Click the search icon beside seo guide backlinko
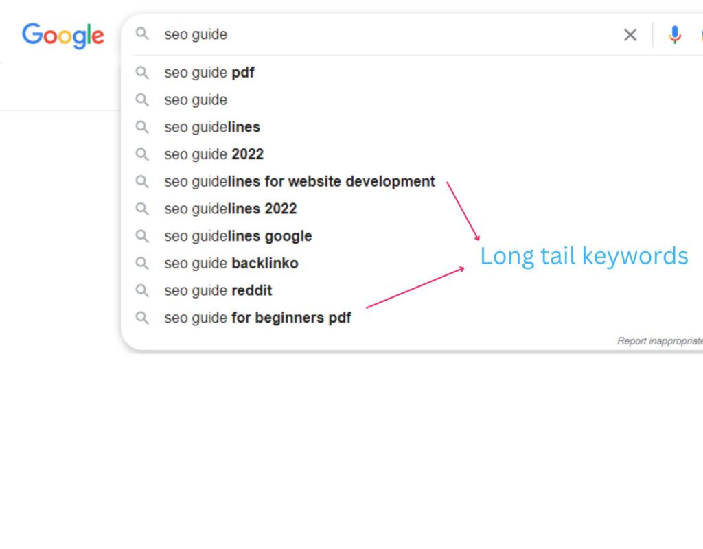 coord(142,263)
